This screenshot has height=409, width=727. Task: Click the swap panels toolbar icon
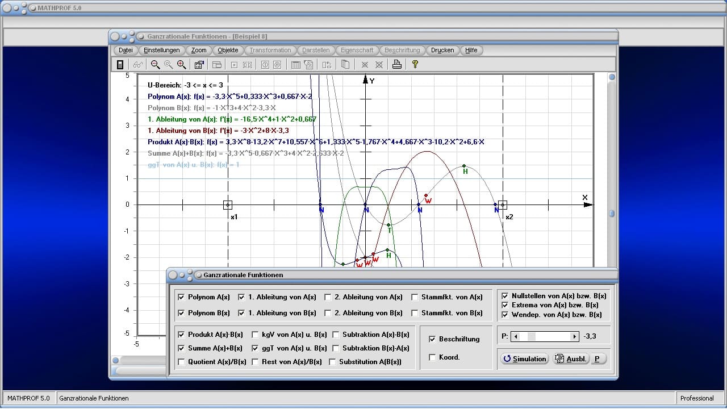pos(327,65)
